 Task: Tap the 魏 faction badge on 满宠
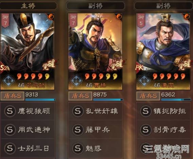pos(144,81)
